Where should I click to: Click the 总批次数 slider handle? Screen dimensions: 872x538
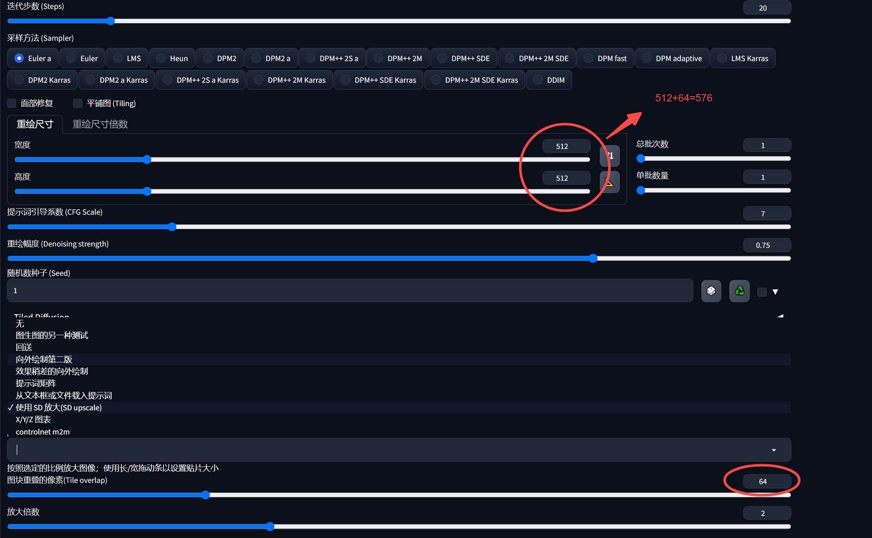click(x=641, y=159)
